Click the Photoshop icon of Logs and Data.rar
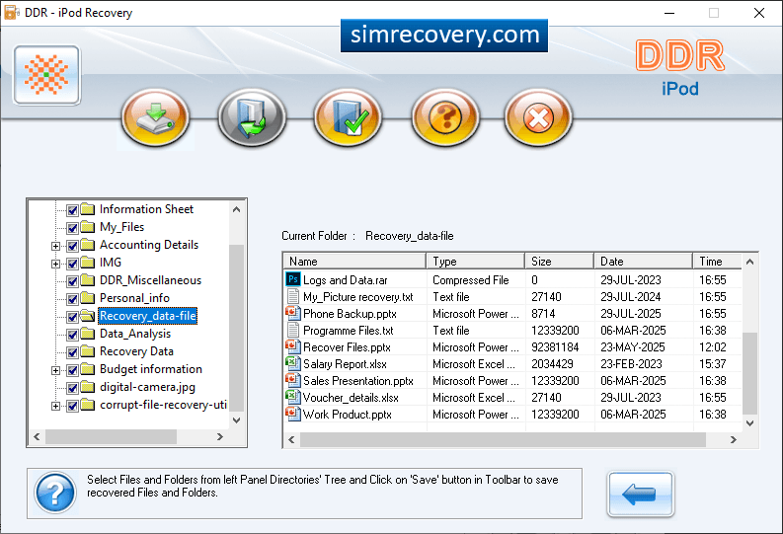 coord(292,279)
